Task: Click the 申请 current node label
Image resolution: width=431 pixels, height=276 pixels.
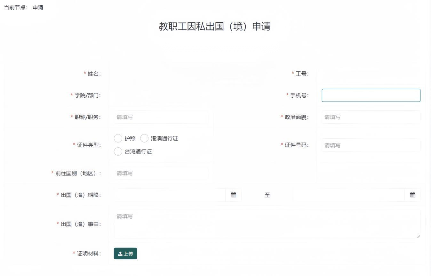Action: [x=38, y=7]
